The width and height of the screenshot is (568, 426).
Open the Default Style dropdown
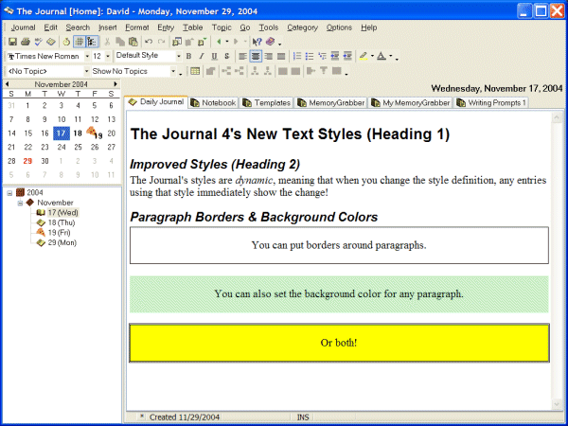(x=178, y=57)
